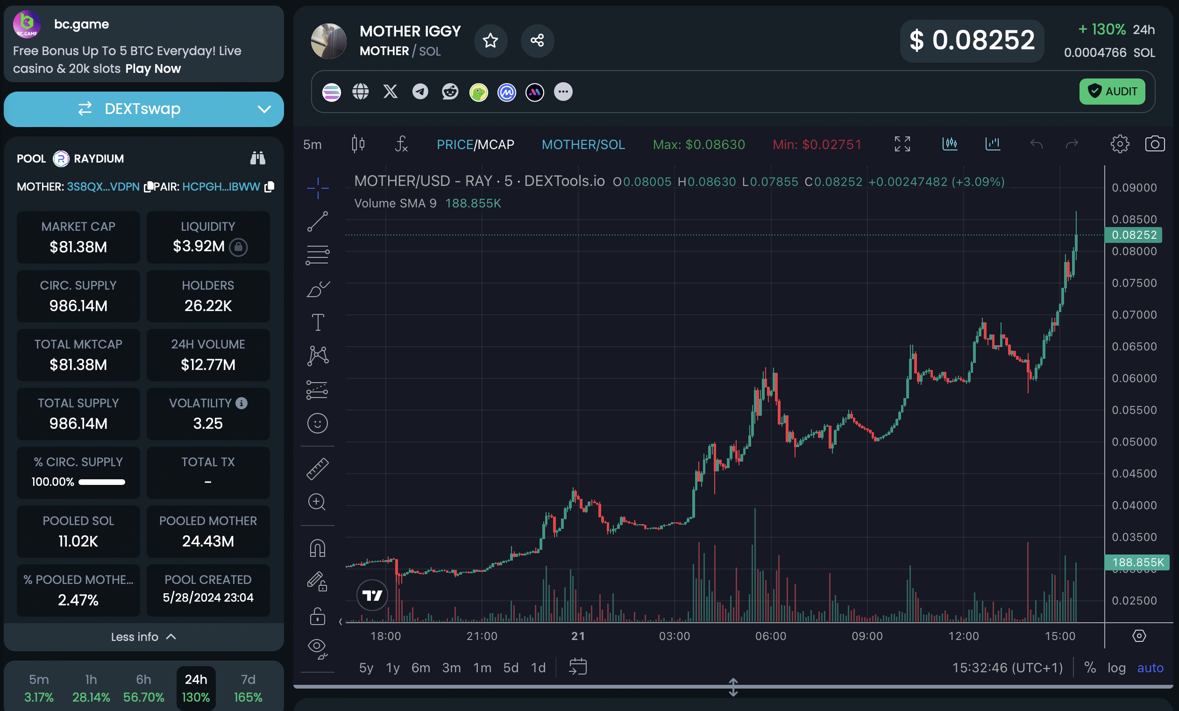Open MOTHER address 3S8QX...VDPN link
The height and width of the screenshot is (711, 1179).
(103, 186)
